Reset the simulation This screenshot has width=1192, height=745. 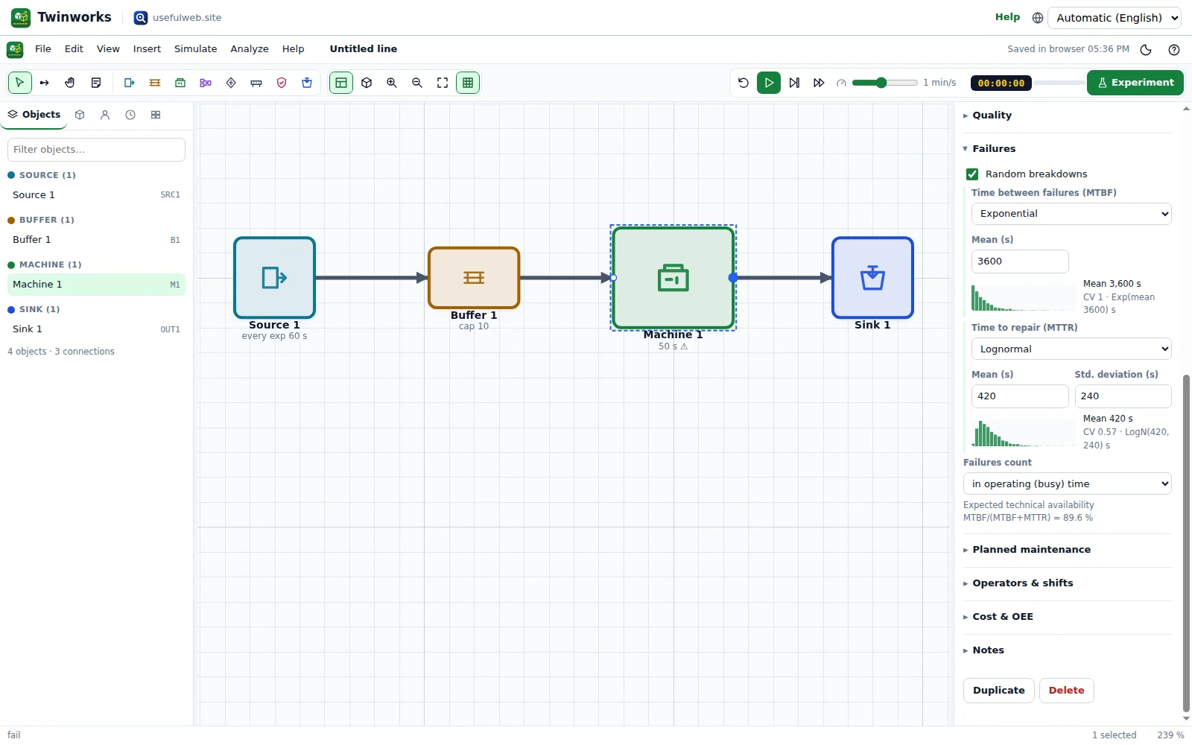744,83
